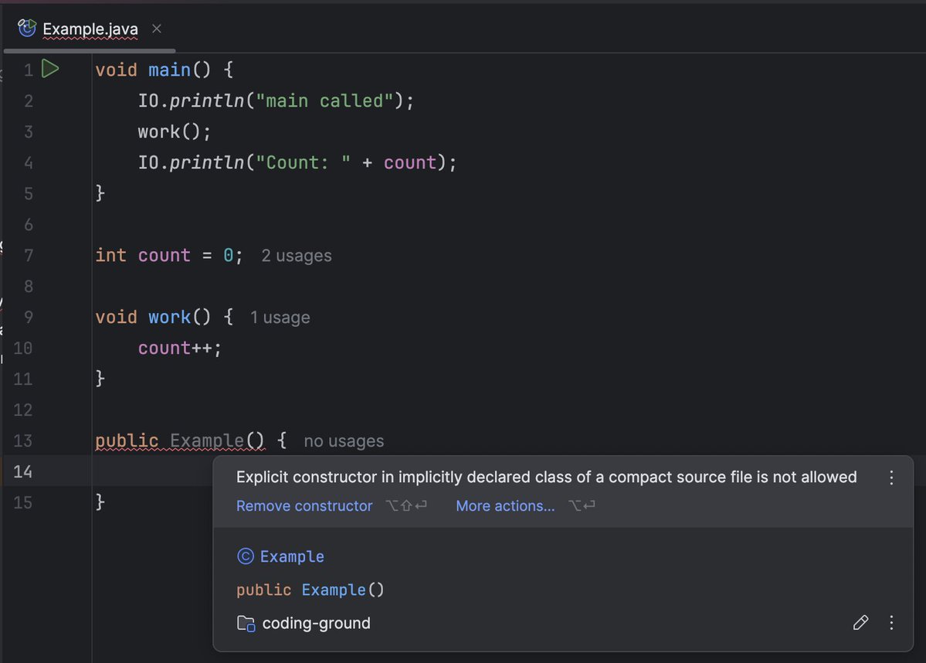This screenshot has width=926, height=663.
Task: Show the '1 usage' hint for work
Action: click(280, 318)
